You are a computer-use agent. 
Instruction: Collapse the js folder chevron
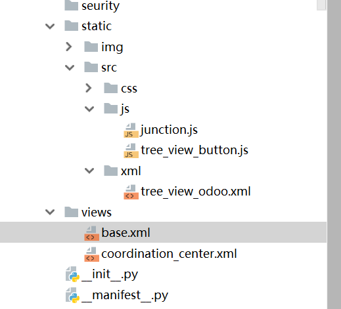click(89, 109)
